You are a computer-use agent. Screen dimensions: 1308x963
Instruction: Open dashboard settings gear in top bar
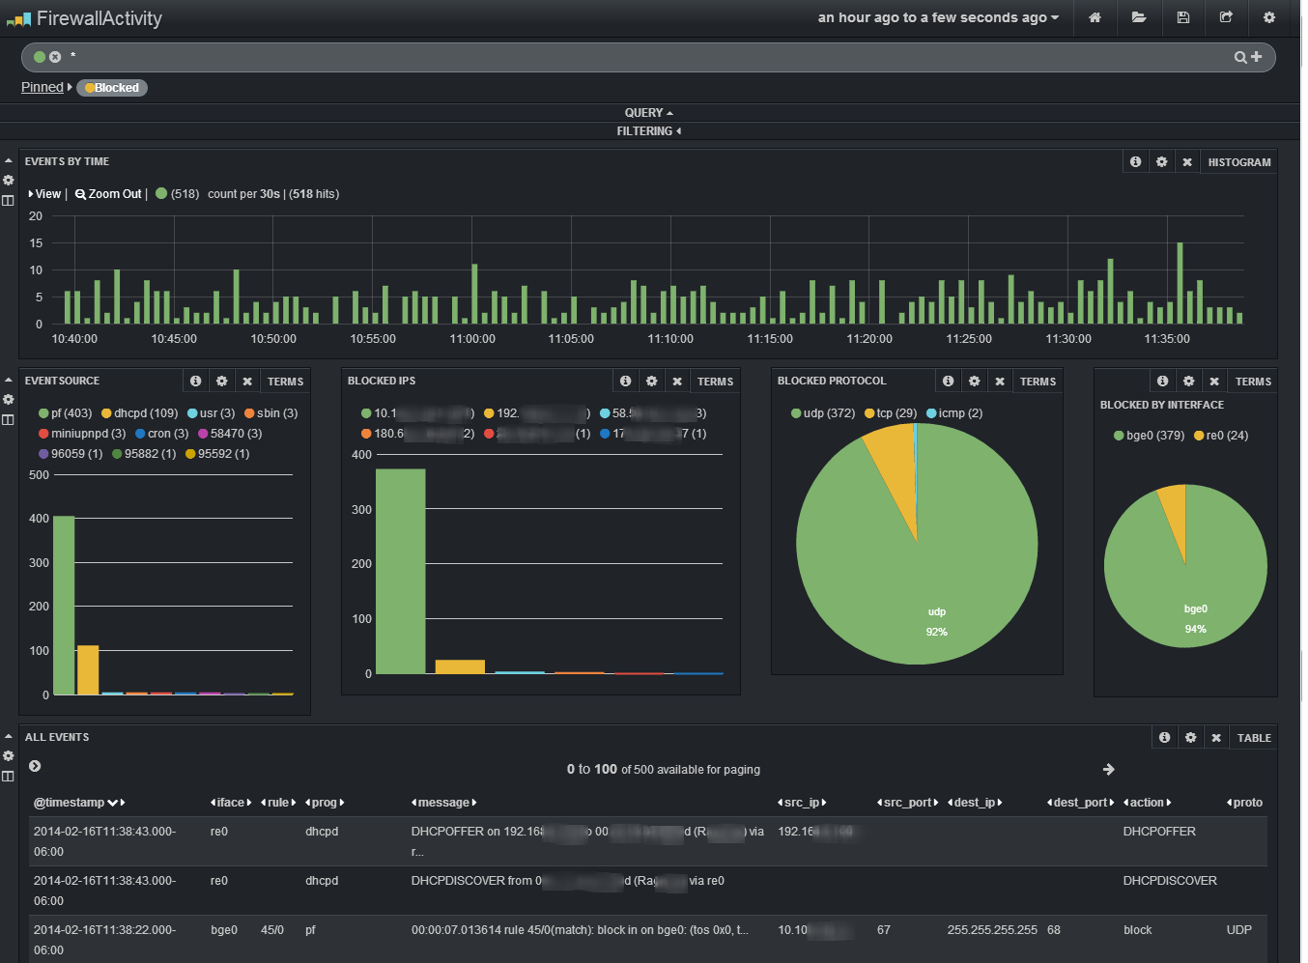(x=1269, y=17)
